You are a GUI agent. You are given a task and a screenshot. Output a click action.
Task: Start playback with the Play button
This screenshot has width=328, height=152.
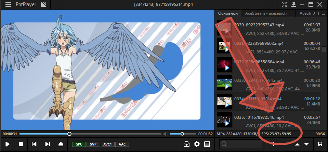click(8, 144)
